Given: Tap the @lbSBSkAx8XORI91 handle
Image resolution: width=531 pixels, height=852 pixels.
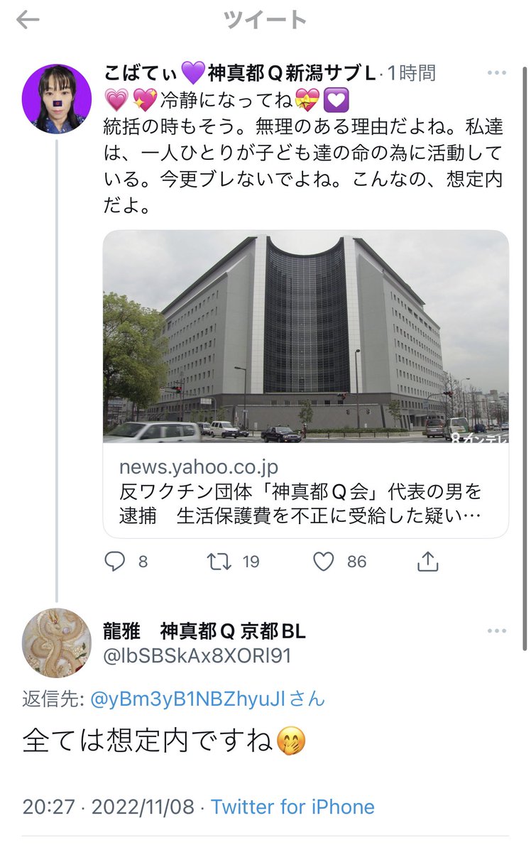Looking at the screenshot, I should (x=197, y=655).
